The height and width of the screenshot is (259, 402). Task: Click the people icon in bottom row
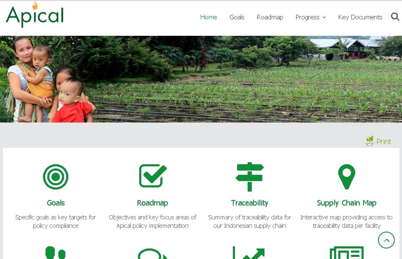click(x=55, y=253)
